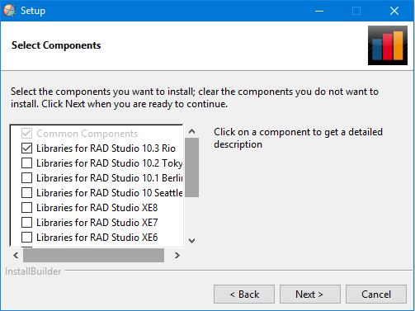This screenshot has width=415, height=311.
Task: Select the Common Components list item
Action: (x=87, y=134)
